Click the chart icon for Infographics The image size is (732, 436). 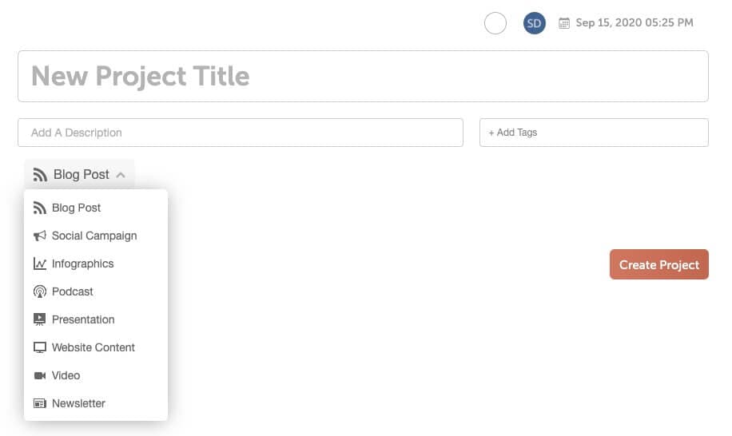coord(40,264)
